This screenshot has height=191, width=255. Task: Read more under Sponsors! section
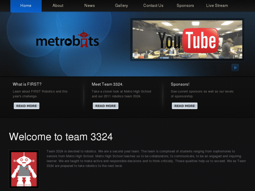pos(184,106)
